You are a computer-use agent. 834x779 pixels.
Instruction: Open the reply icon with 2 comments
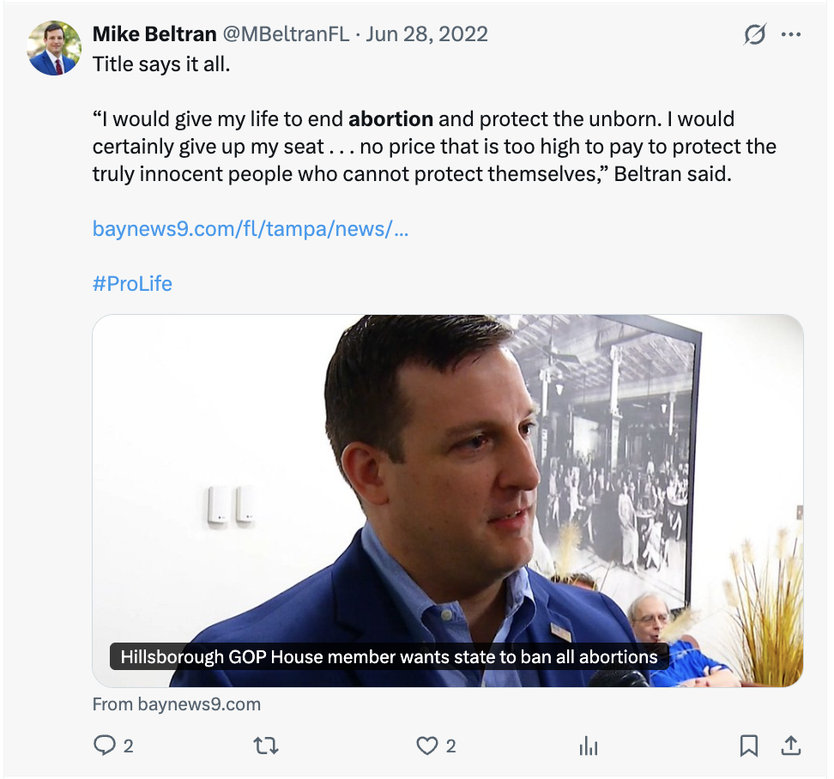click(105, 745)
